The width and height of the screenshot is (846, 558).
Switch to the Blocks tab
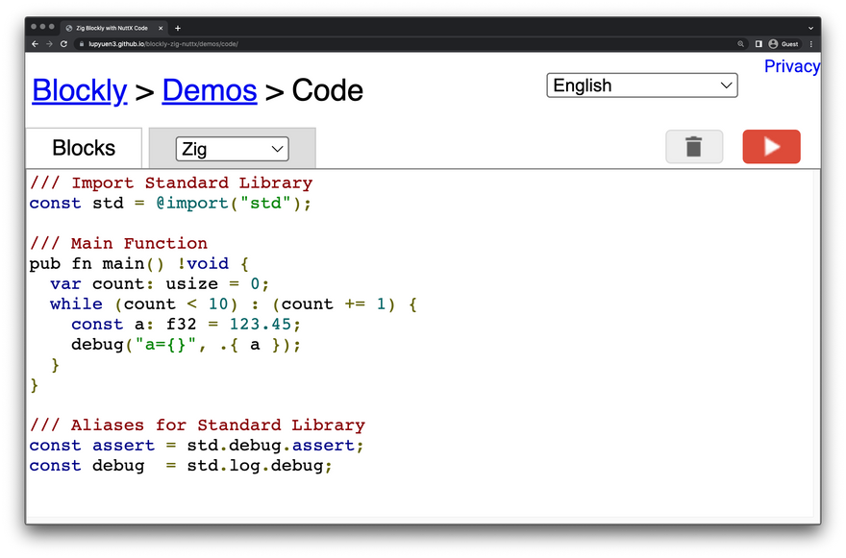coord(84,148)
